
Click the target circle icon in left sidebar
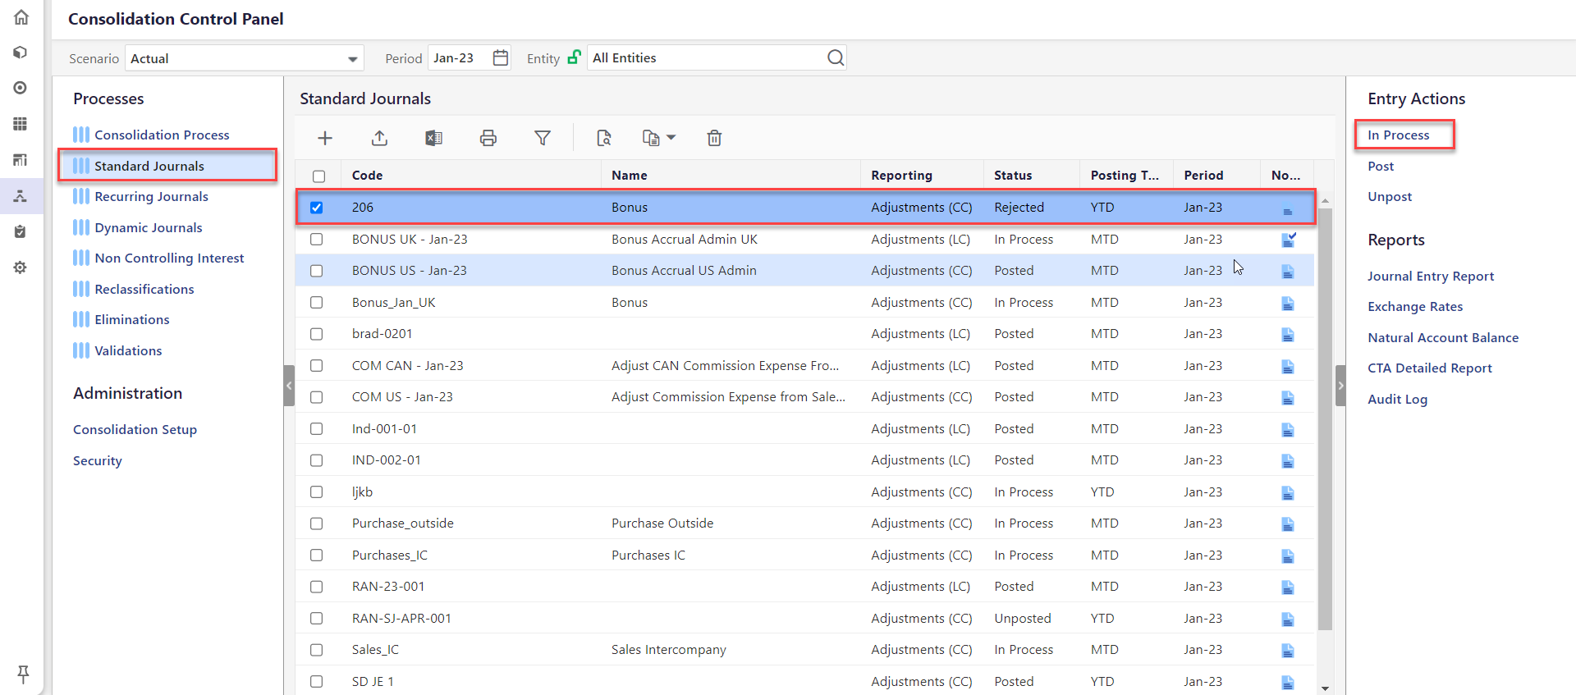(21, 88)
